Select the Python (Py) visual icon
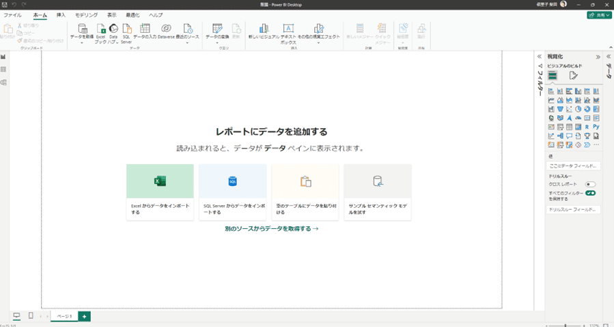Image resolution: width=614 pixels, height=327 pixels. 596,127
